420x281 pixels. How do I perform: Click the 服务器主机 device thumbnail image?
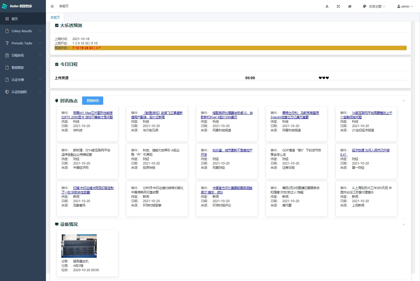click(79, 246)
